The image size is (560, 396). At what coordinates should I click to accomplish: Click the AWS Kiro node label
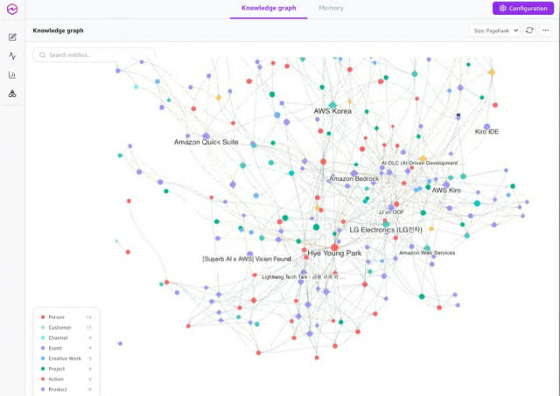[446, 191]
